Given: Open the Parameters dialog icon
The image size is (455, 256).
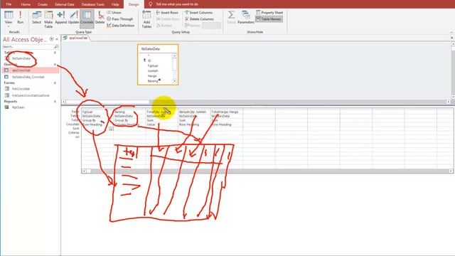Looking at the screenshot, I should tap(246, 17).
